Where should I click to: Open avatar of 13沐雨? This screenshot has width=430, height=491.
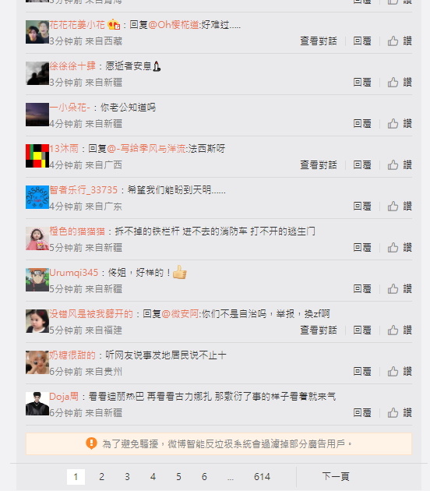[37, 156]
